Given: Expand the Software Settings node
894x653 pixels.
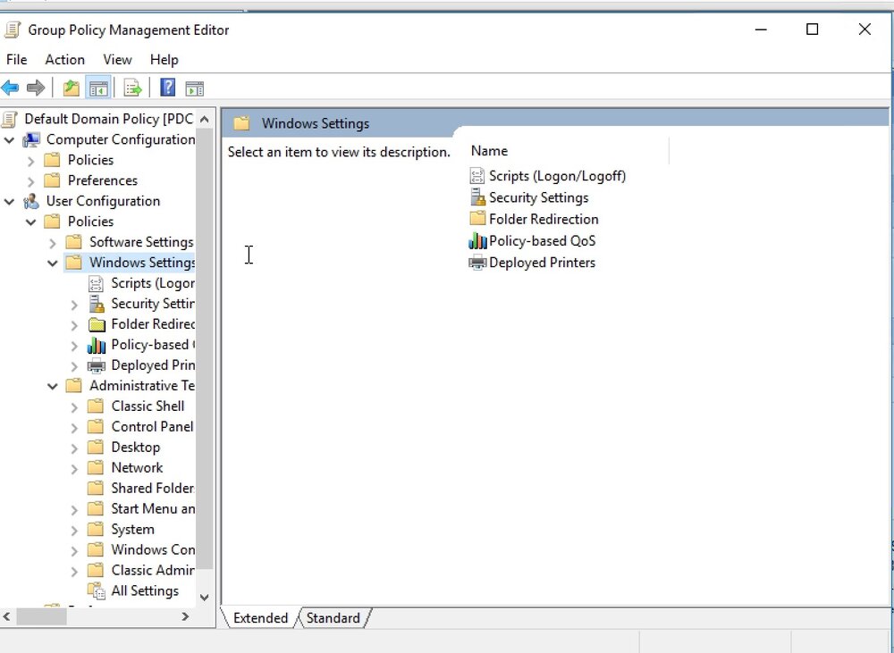Looking at the screenshot, I should coord(53,243).
